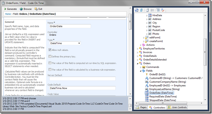Click the ShippedDate calendar icon
This screenshot has height=114, width=212.
tap(147, 100)
